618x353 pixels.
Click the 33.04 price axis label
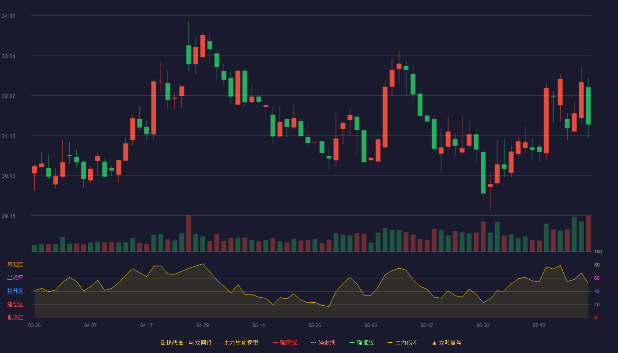pos(8,56)
